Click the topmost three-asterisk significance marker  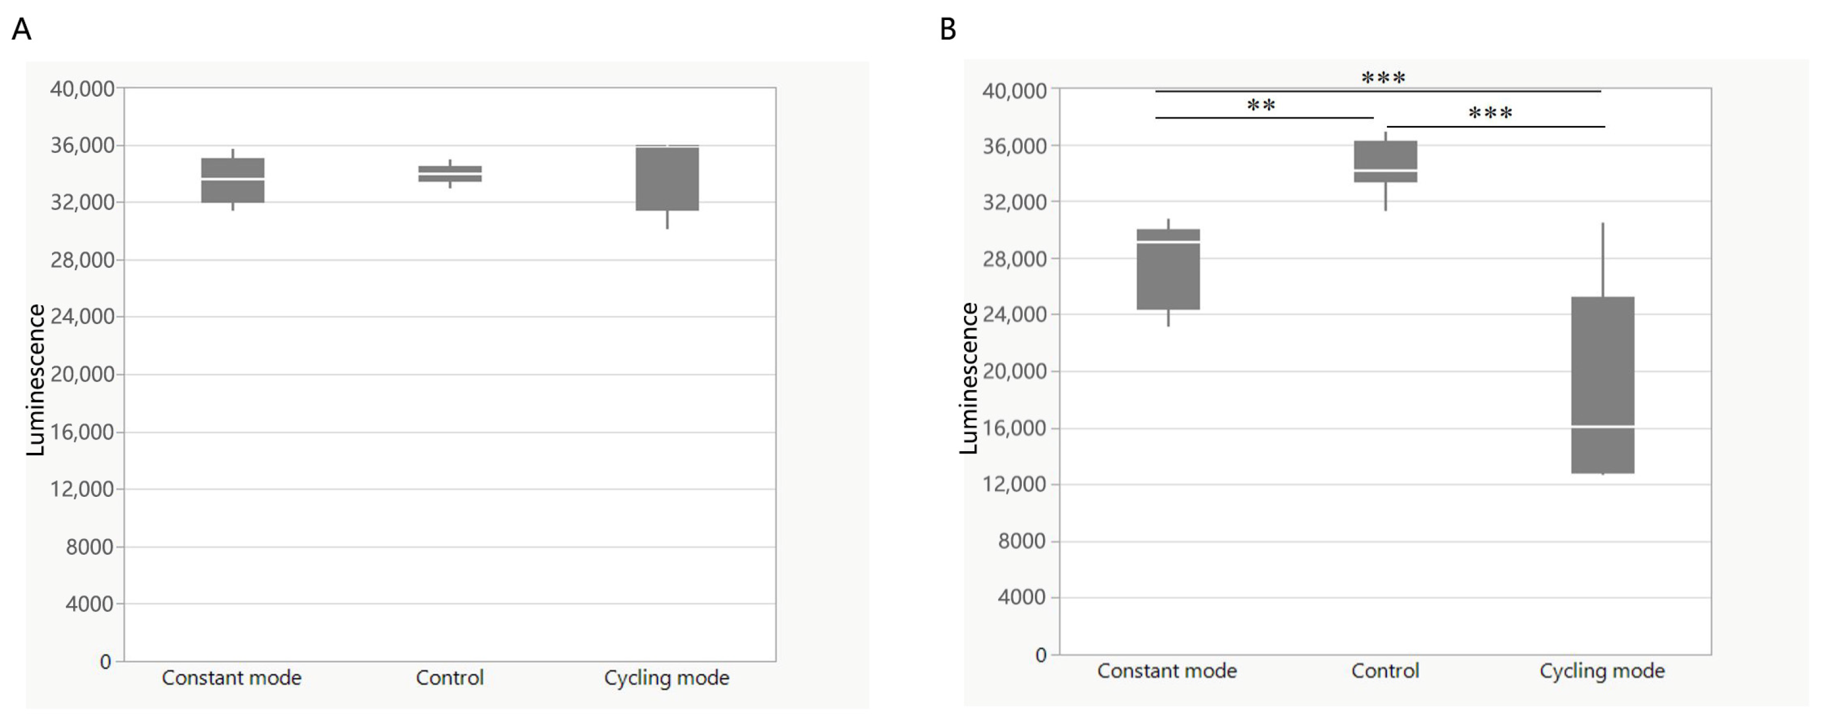pyautogui.click(x=1383, y=78)
